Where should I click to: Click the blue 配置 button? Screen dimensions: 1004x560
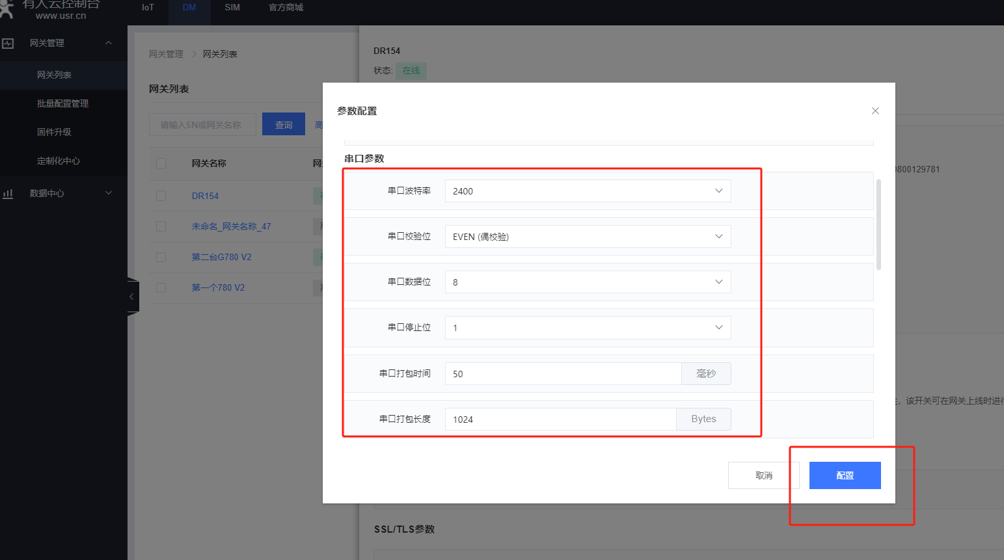coord(845,475)
